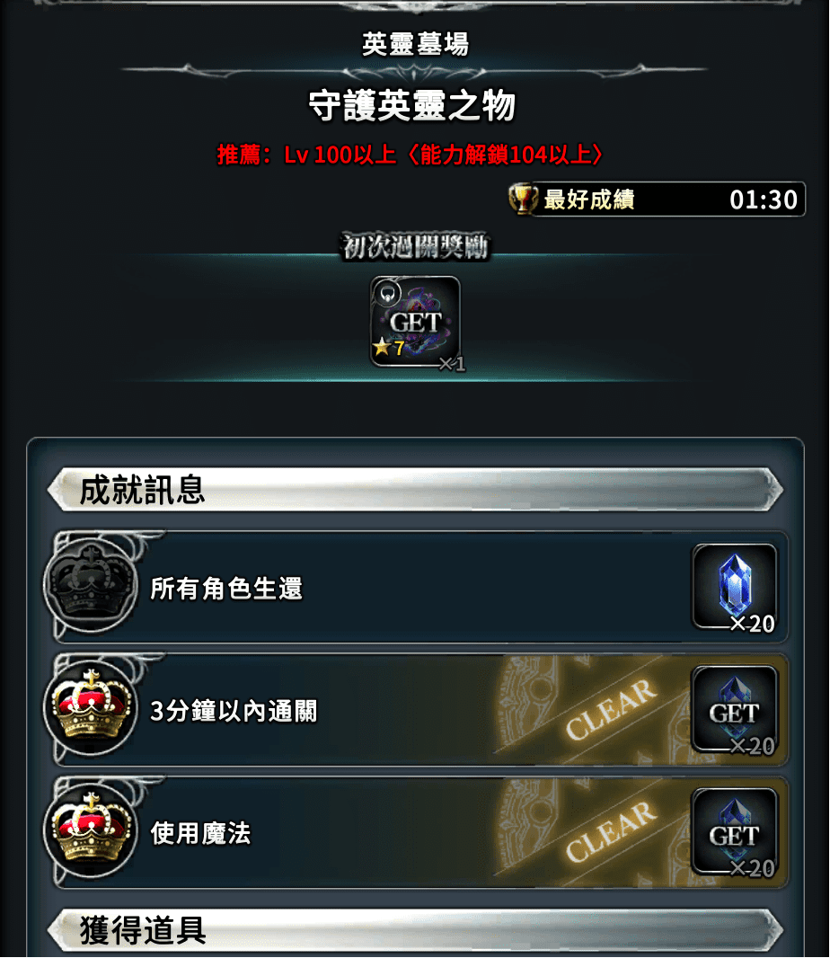Expand the 獲得道具 section header
Screen dimensions: 830x958
[415, 930]
